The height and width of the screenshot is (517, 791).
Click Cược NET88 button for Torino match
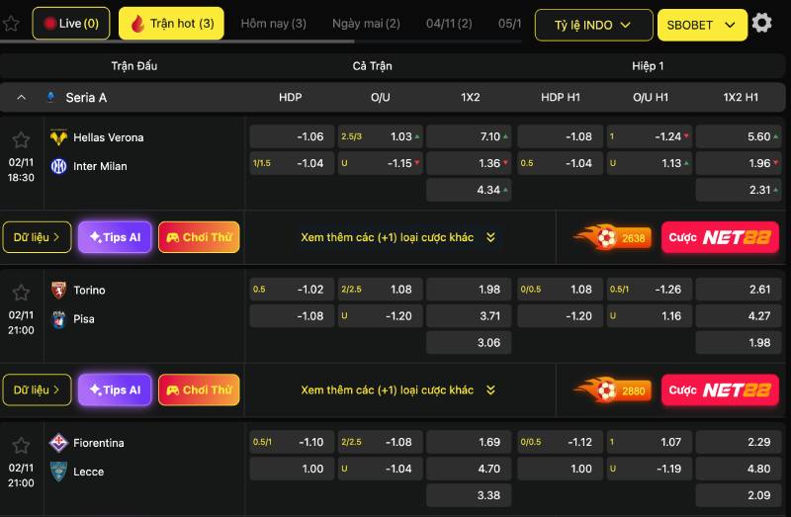720,390
